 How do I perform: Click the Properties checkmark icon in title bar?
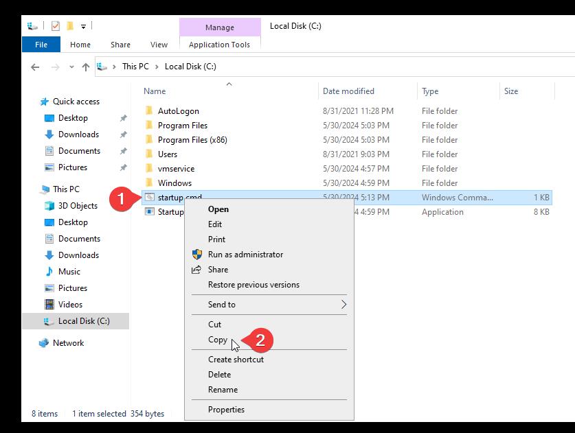56,26
